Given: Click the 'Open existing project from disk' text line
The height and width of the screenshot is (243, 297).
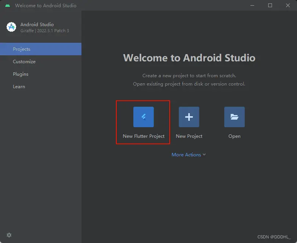Looking at the screenshot, I should (x=189, y=84).
